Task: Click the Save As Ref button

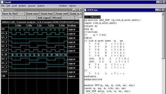Action: pyautogui.click(x=9, y=14)
